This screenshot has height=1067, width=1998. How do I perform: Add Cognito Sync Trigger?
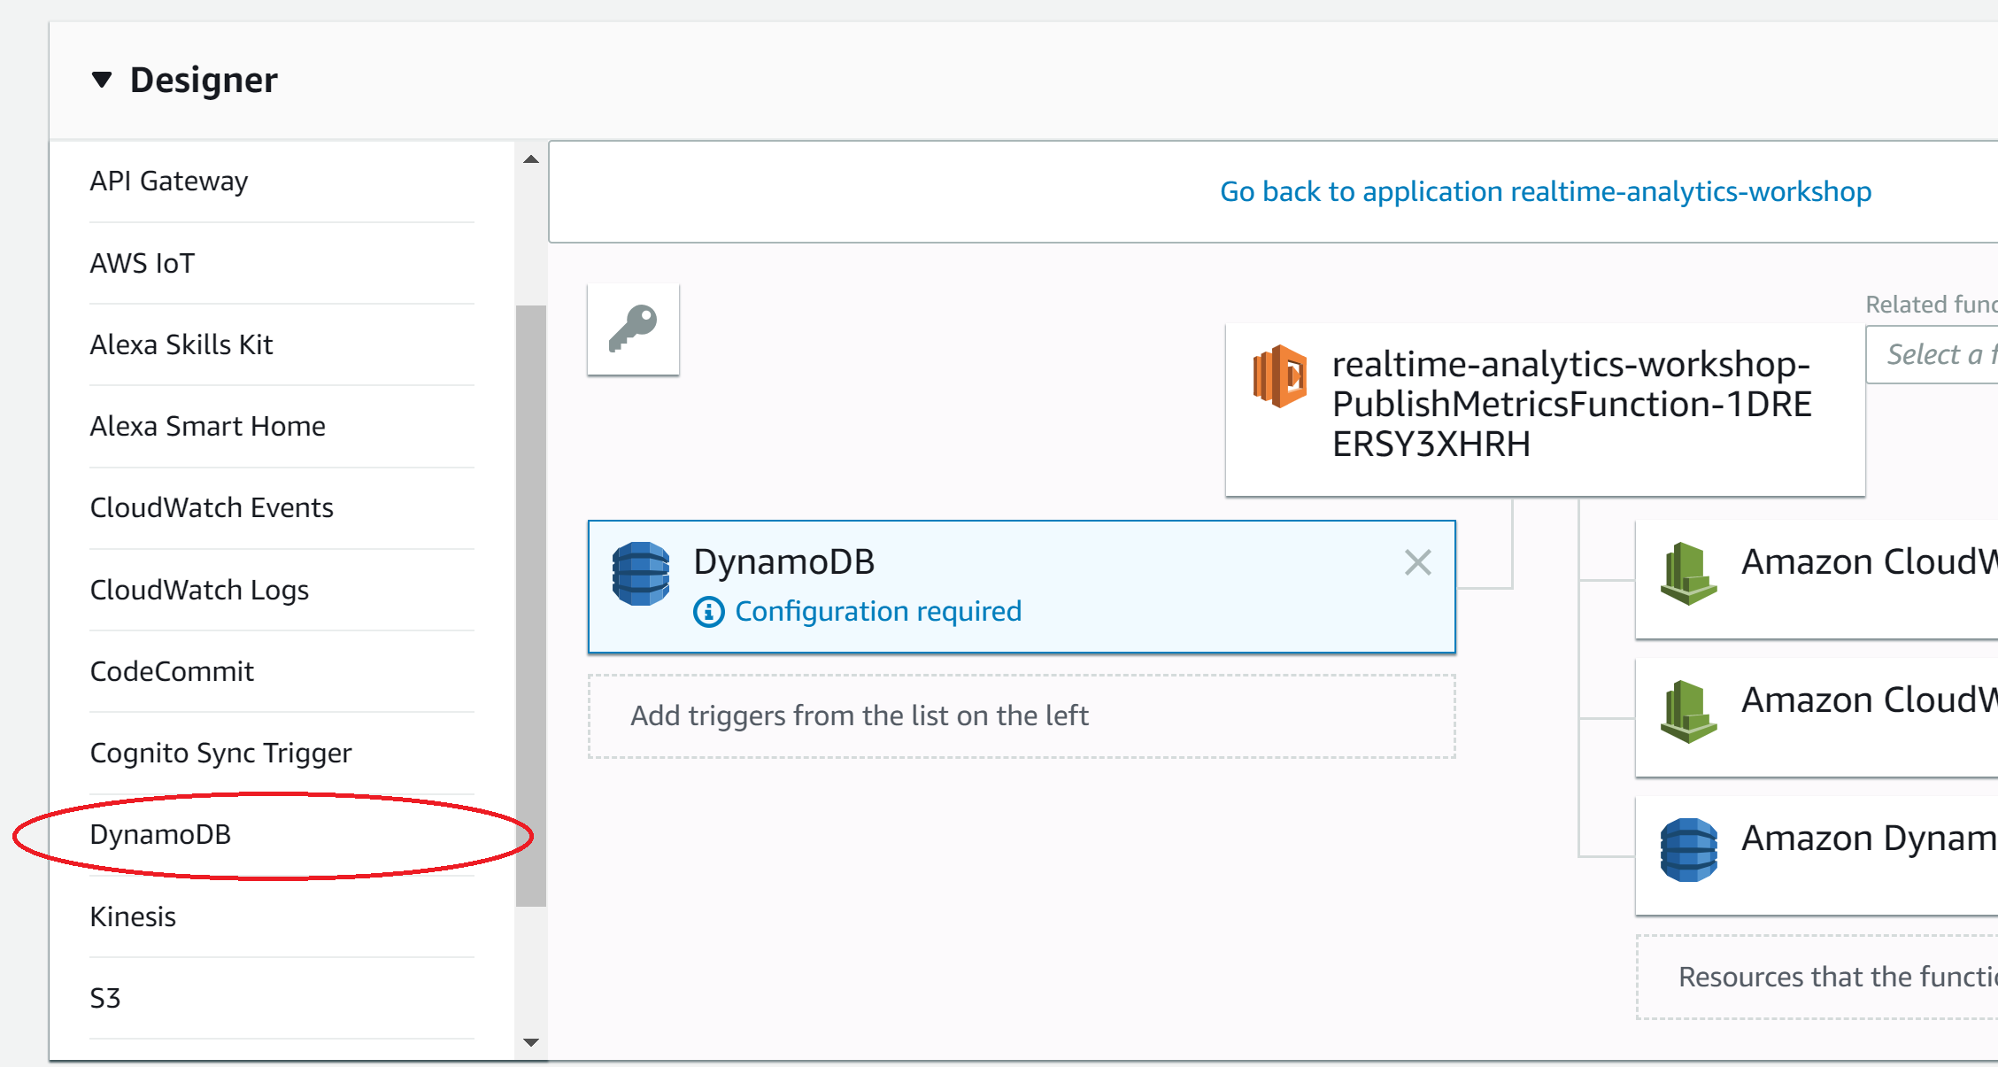click(282, 754)
